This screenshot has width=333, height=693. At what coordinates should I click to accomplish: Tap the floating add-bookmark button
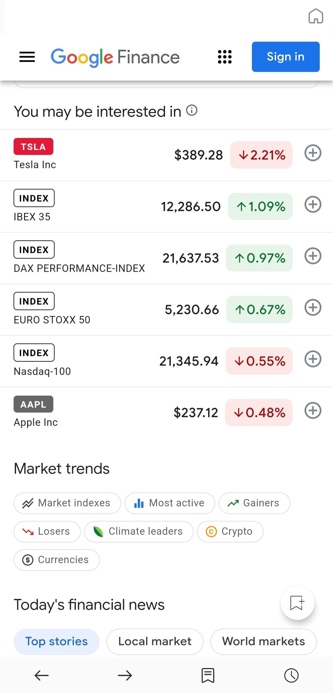click(297, 603)
